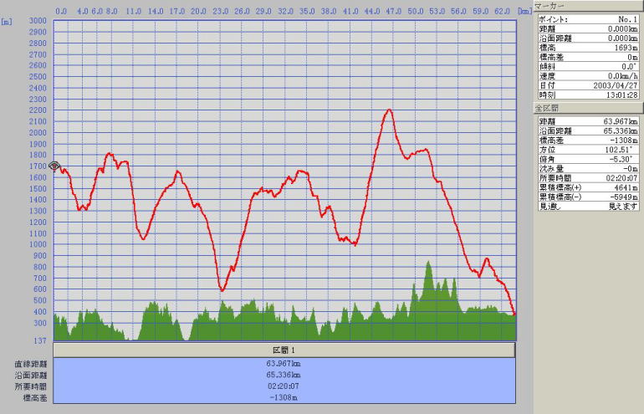The height and width of the screenshot is (414, 644).
Task: Select the 俯角 -5.30° row
Action: click(587, 160)
